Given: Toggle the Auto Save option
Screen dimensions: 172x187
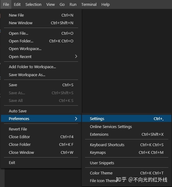Looking at the screenshot, I should click(41, 111).
